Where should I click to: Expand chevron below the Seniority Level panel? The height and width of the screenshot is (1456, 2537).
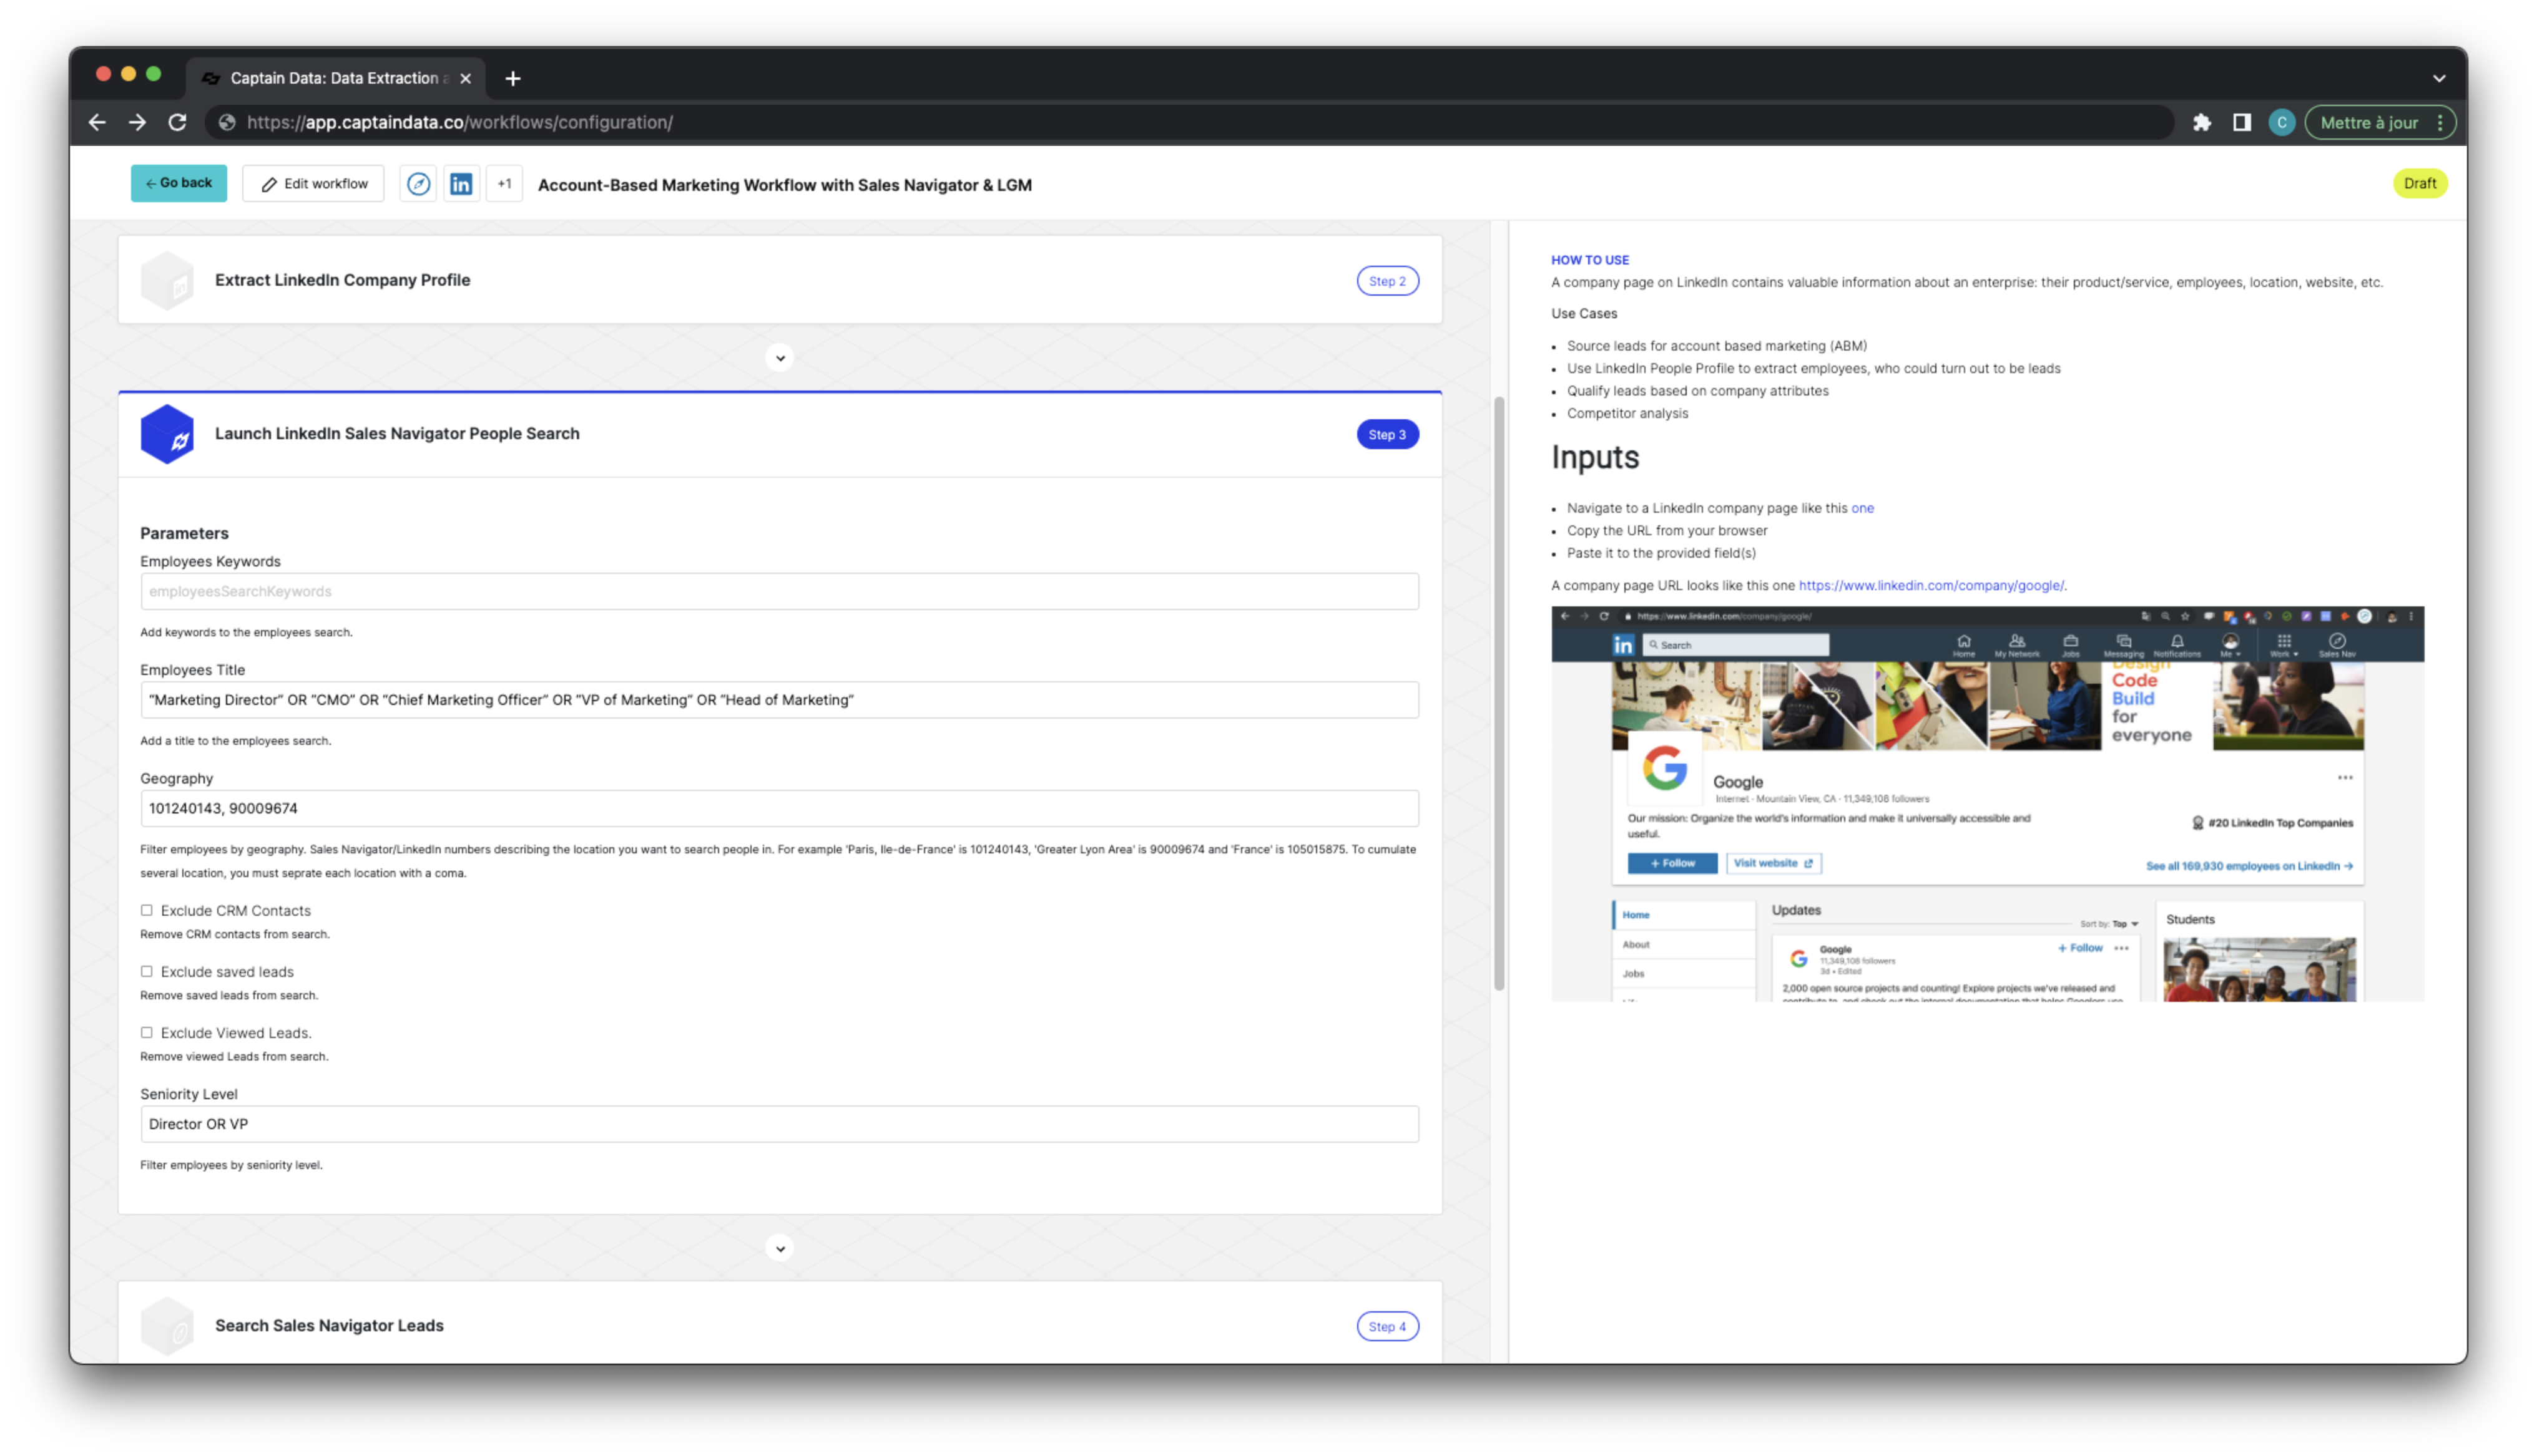point(779,1248)
